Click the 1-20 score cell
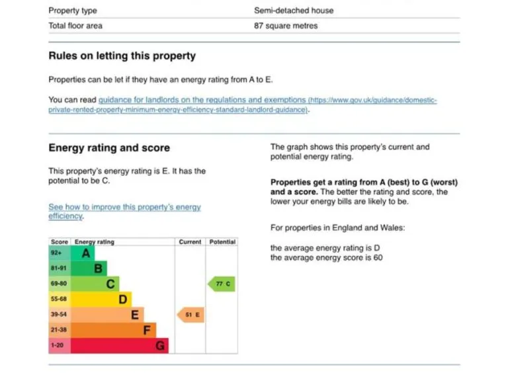This screenshot has height=381, width=508. 59,345
